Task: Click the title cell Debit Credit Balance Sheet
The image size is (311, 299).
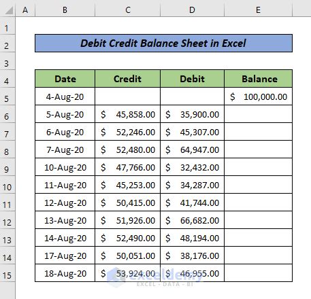Action: click(x=163, y=43)
